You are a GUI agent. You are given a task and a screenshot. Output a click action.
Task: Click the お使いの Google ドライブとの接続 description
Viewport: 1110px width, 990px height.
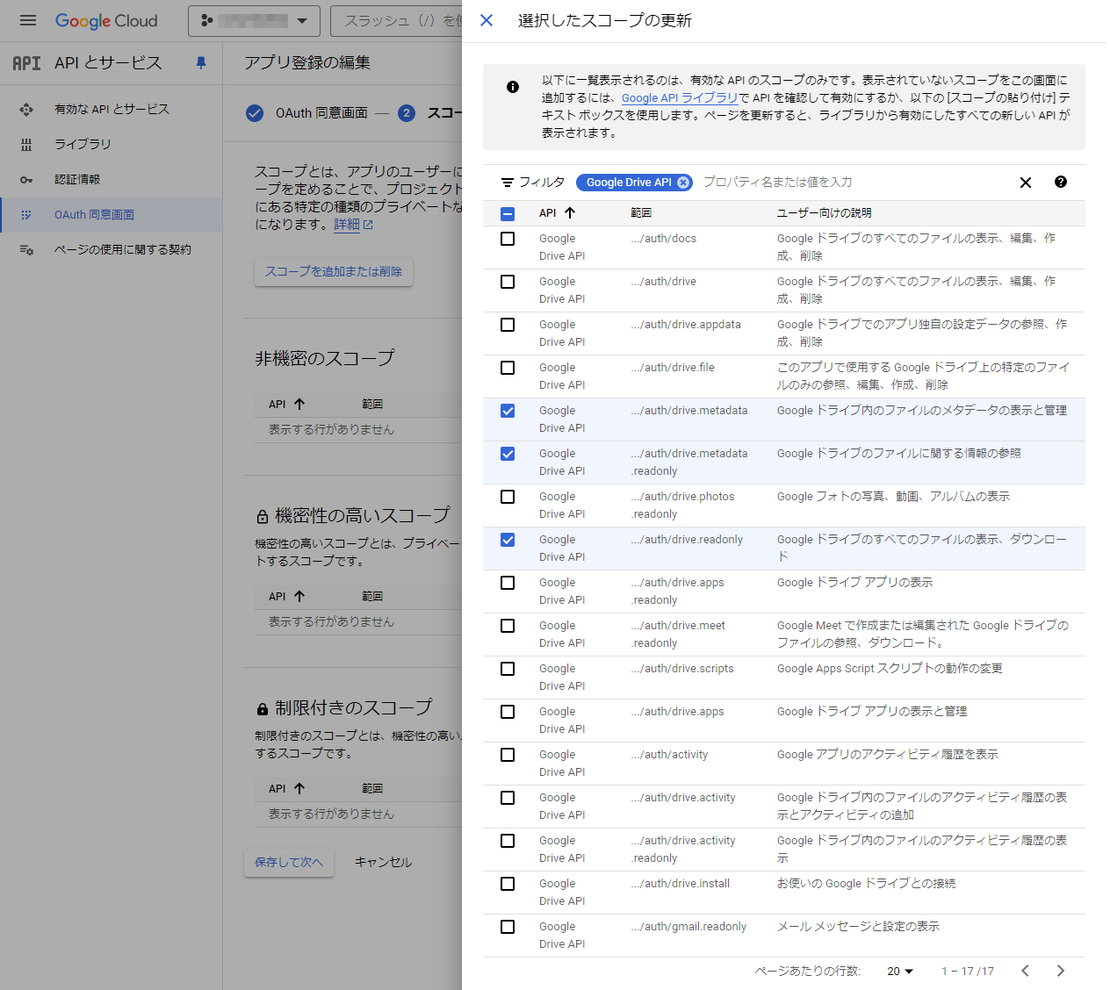point(867,884)
